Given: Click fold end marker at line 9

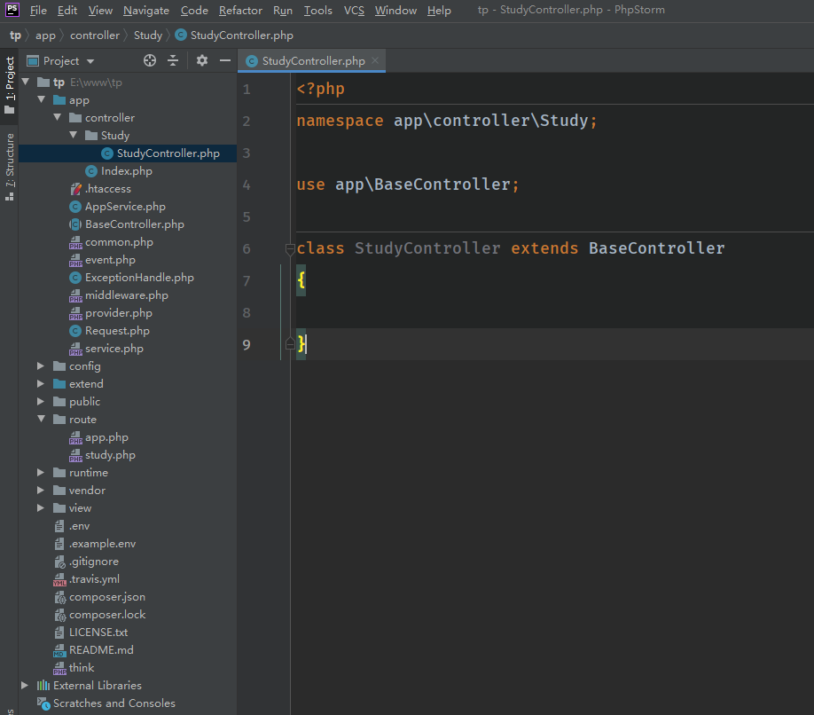Looking at the screenshot, I should pyautogui.click(x=290, y=343).
